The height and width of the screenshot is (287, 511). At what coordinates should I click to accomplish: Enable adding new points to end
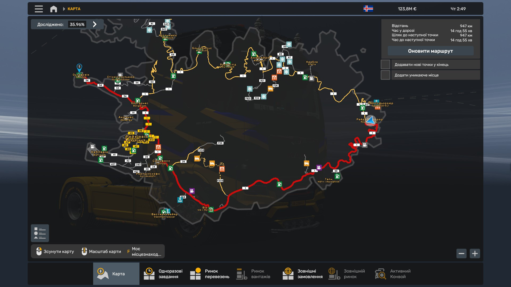(385, 65)
